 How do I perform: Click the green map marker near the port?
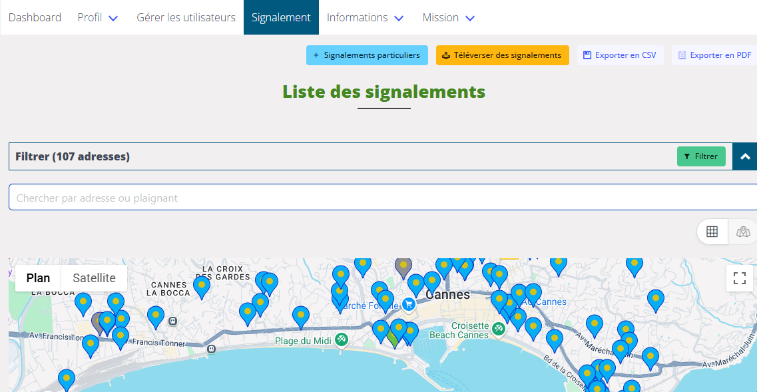[x=393, y=338]
